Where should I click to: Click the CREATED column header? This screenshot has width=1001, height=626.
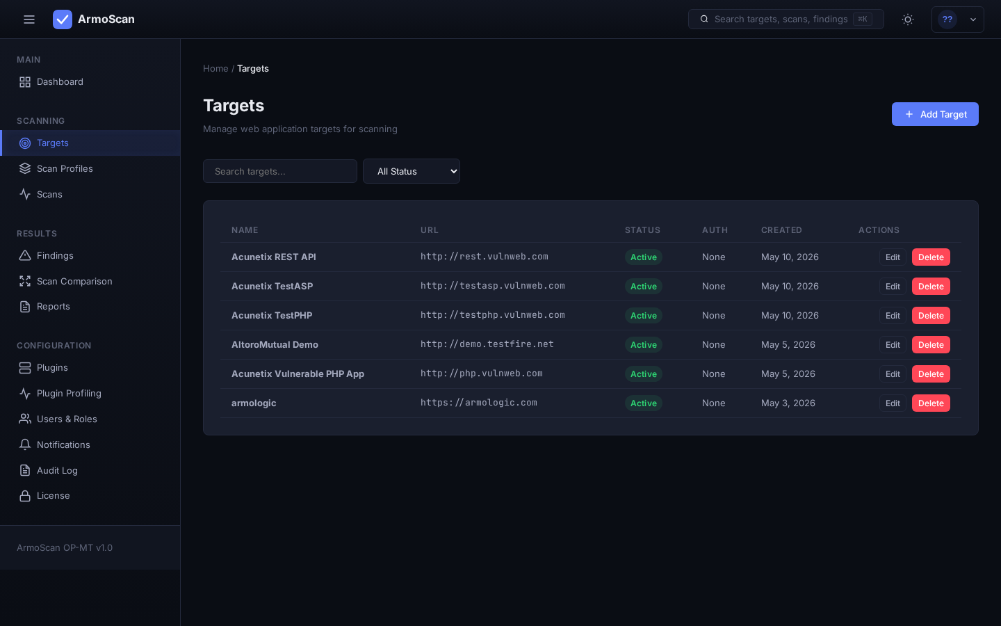781,230
